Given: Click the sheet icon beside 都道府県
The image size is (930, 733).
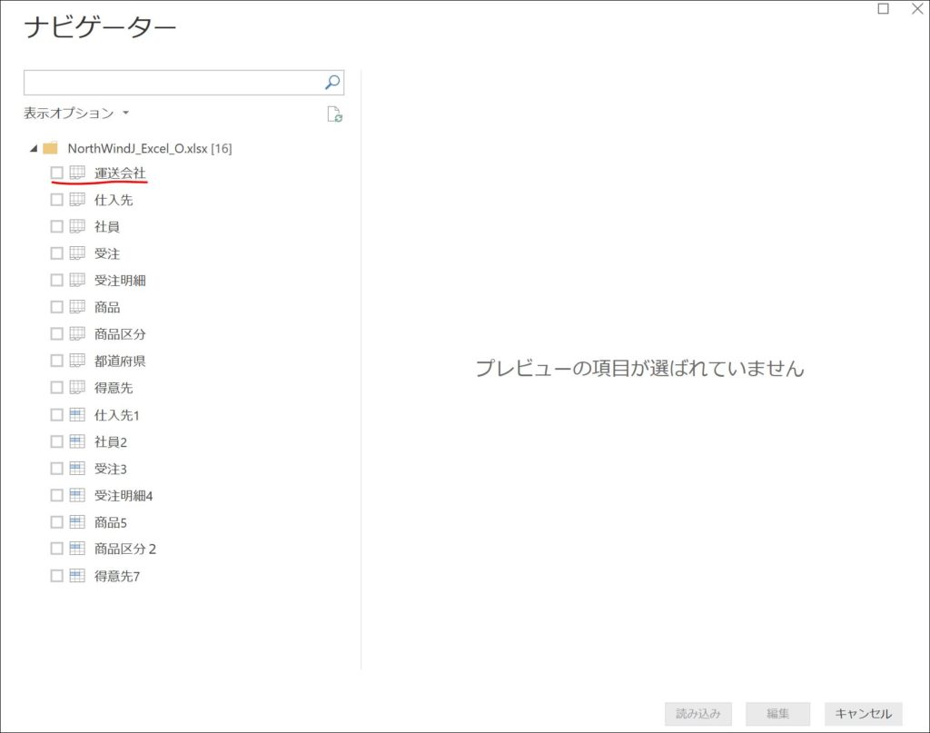Looking at the screenshot, I should pos(77,361).
